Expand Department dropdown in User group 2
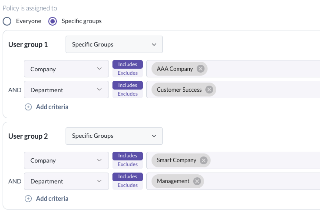Image resolution: width=320 pixels, height=213 pixels. (66, 181)
